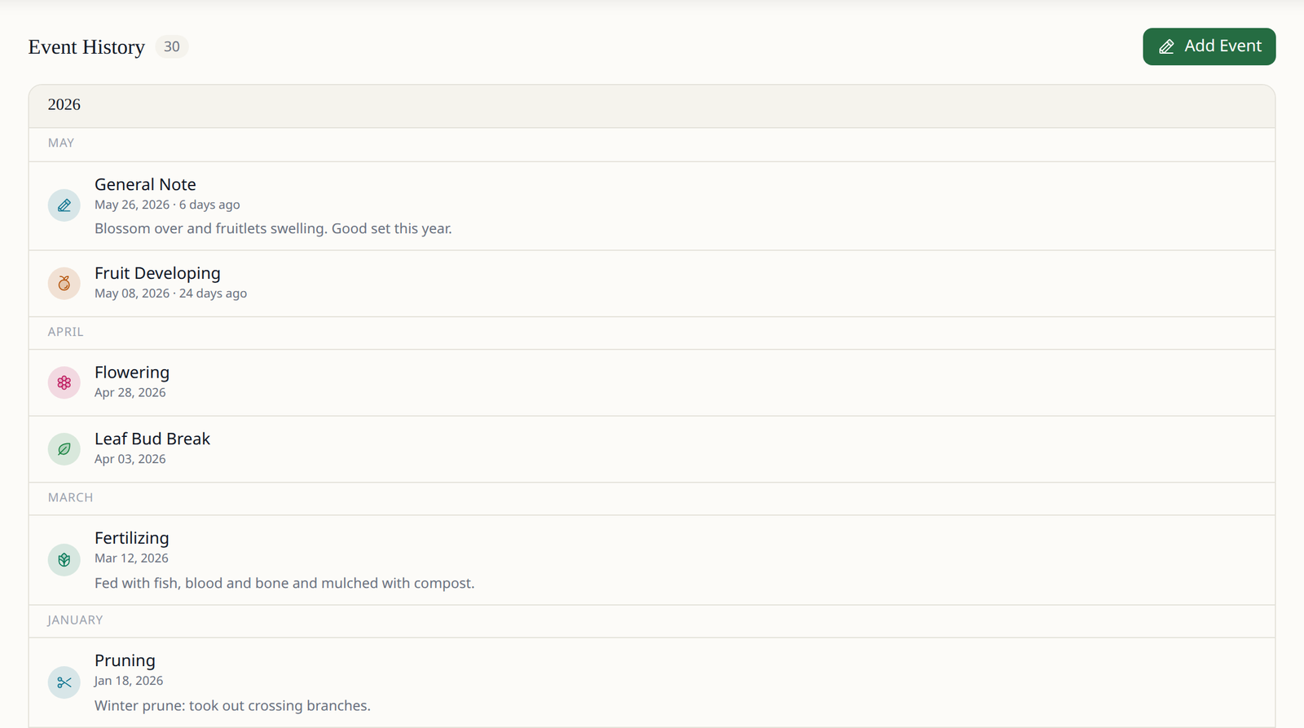Click the MAY month label
The height and width of the screenshot is (728, 1304).
tap(61, 143)
